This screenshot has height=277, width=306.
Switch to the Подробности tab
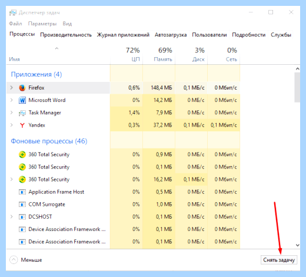[249, 35]
